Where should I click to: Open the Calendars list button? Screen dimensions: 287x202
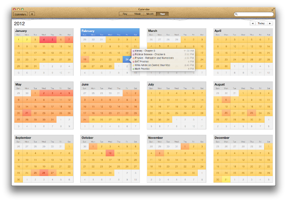[20, 14]
